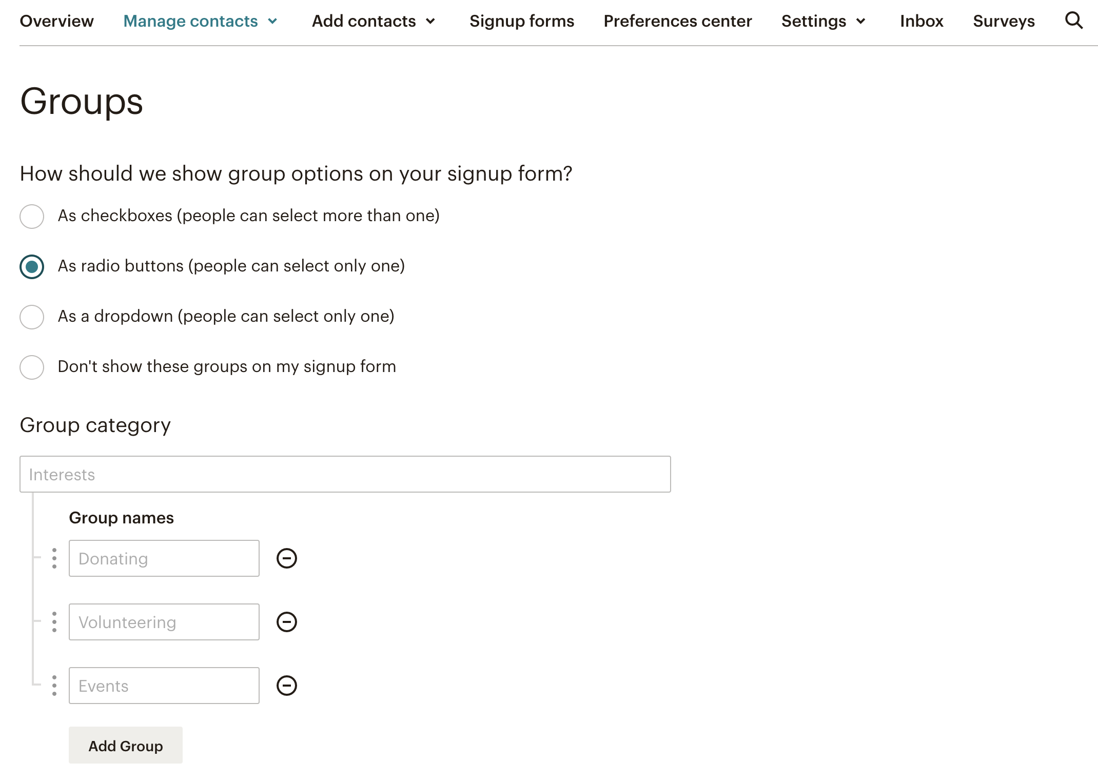Navigate to Surveys

tap(1003, 21)
